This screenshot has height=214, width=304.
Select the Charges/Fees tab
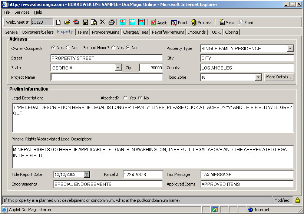(x=136, y=32)
